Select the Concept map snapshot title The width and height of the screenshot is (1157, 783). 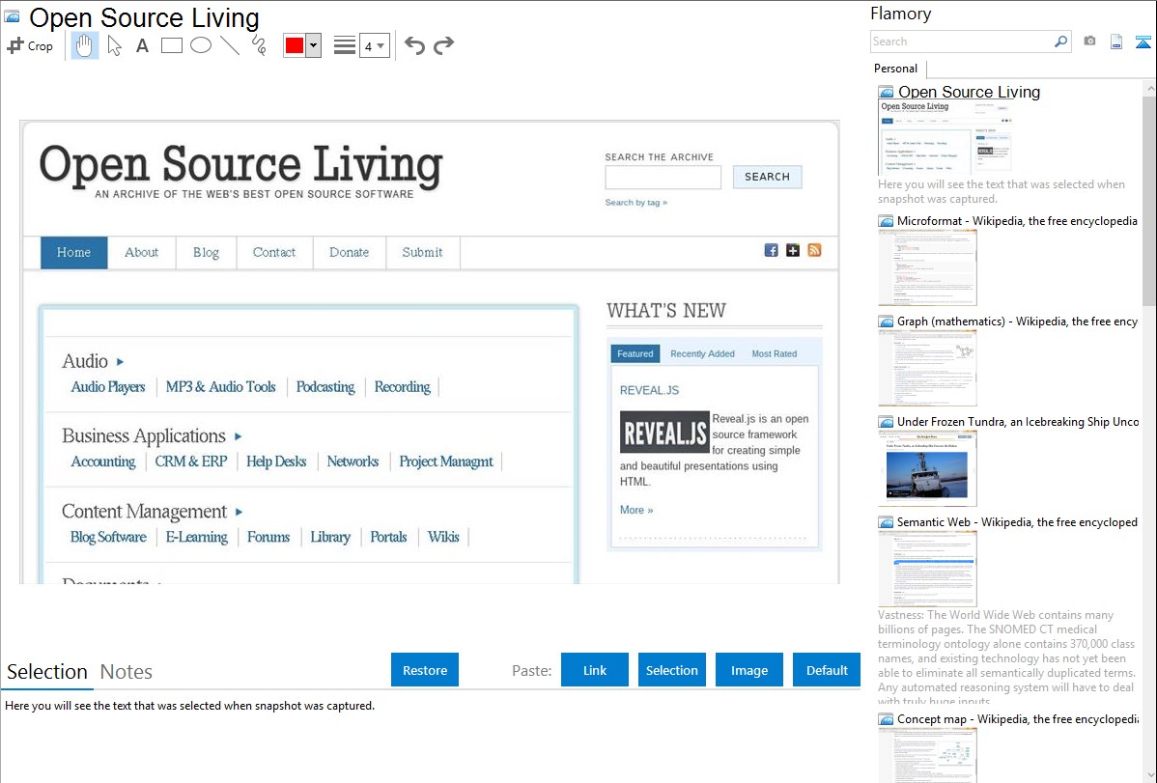pos(1017,718)
